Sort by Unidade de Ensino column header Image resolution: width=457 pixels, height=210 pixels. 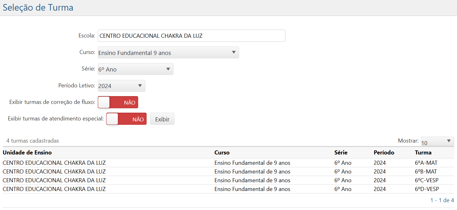point(27,153)
